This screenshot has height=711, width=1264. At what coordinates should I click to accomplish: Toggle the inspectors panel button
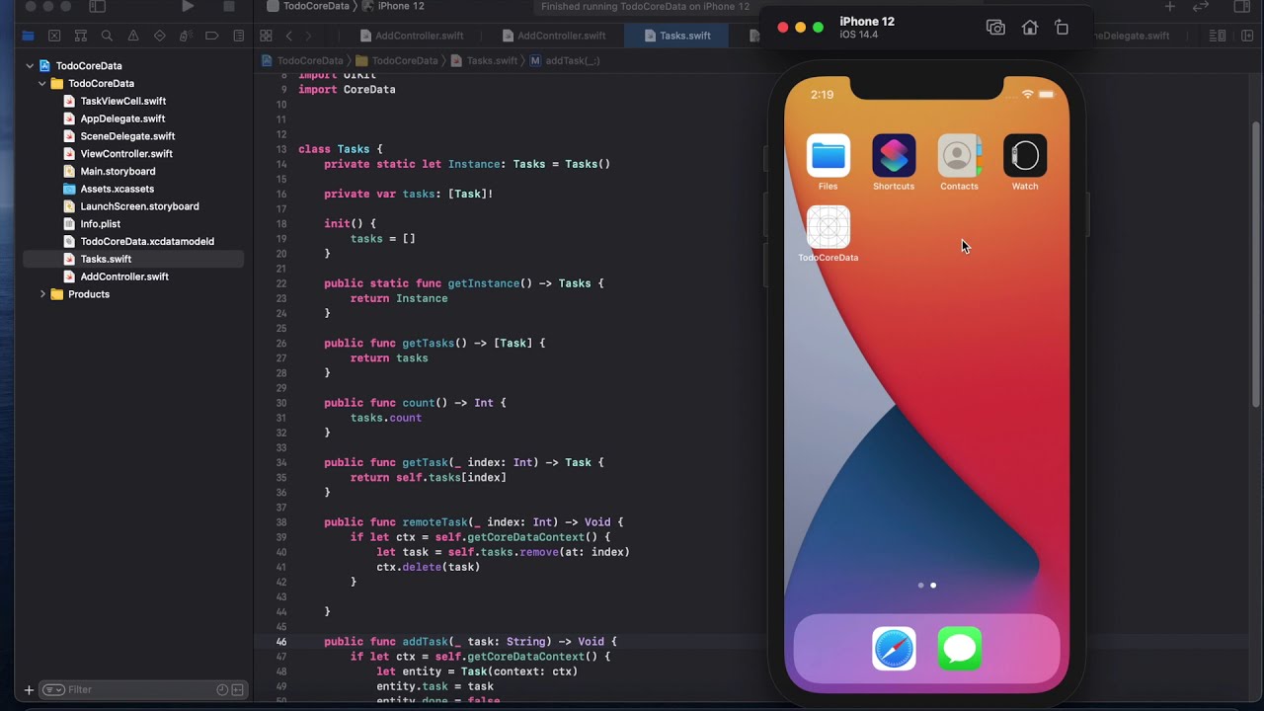[1243, 6]
